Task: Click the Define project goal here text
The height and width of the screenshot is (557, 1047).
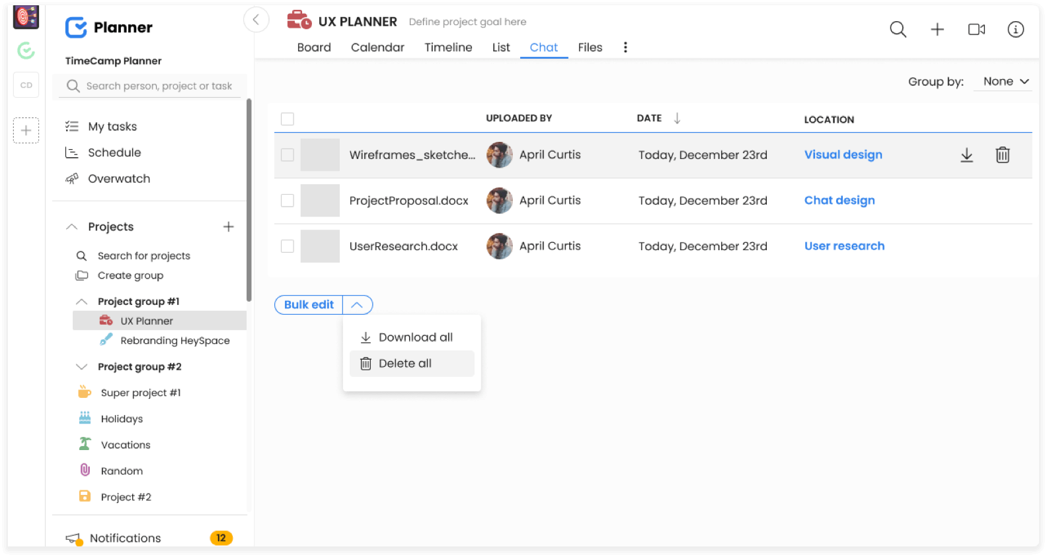Action: pos(467,22)
